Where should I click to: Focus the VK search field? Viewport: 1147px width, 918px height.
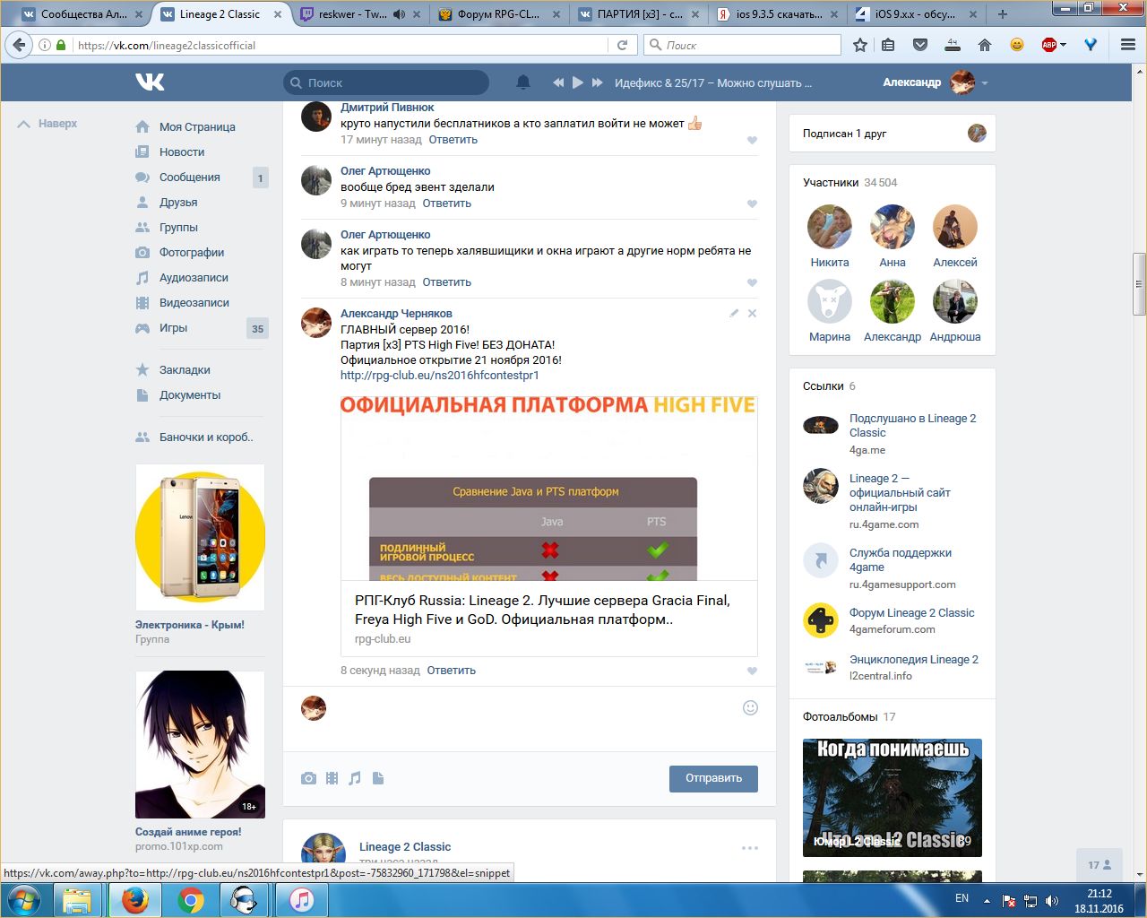coord(386,82)
